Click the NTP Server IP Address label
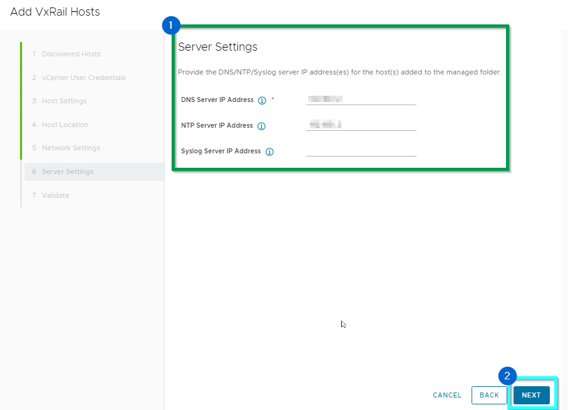The width and height of the screenshot is (568, 410). click(217, 125)
